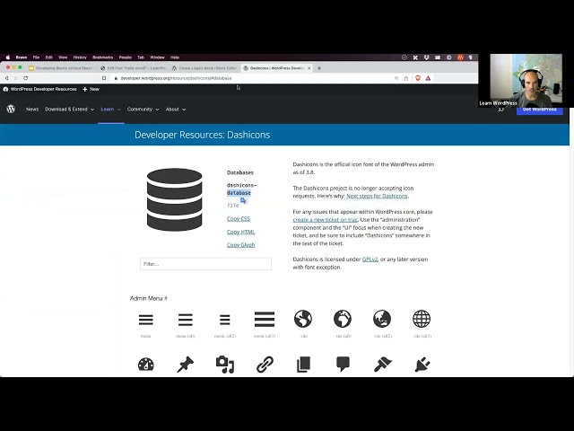Click the Brave Rewards triangle icon
This screenshot has width=574, height=431.
[428, 78]
